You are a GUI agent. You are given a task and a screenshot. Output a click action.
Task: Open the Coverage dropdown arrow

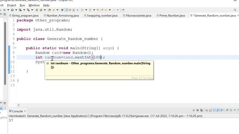coord(24,10)
